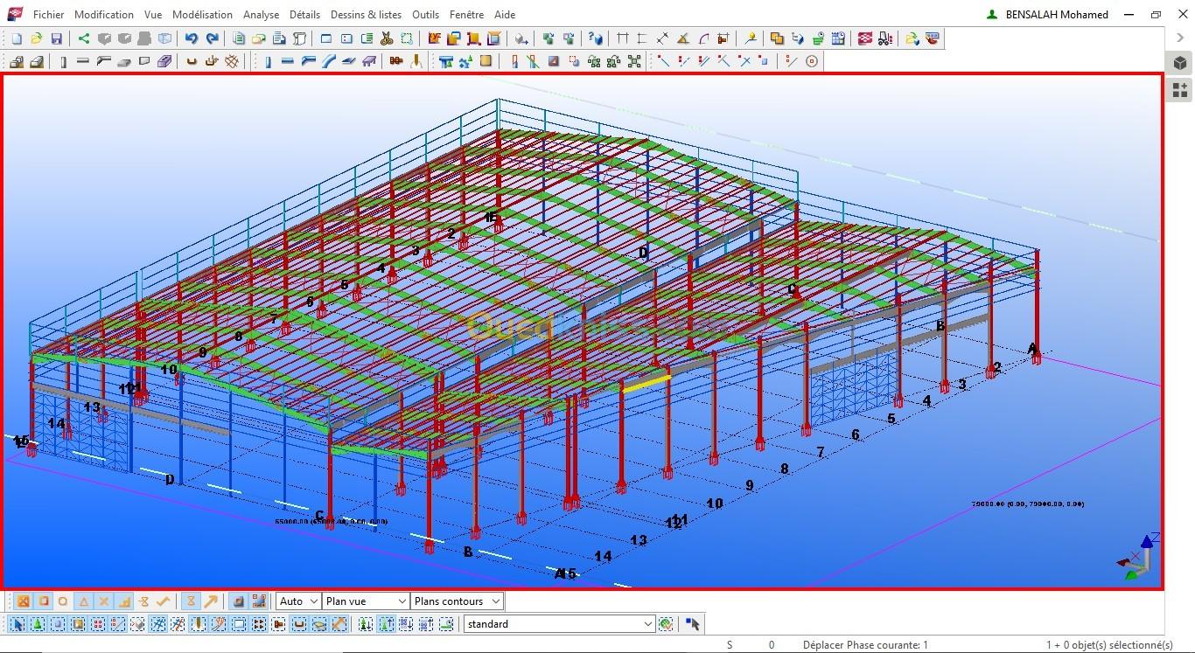Toggle the Select all arrow switch
This screenshot has height=653, width=1195.
[17, 624]
